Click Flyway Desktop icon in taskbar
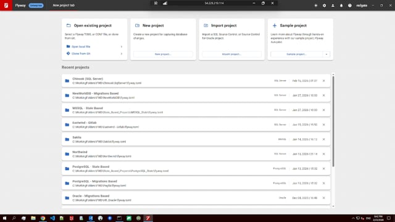 click(148, 218)
